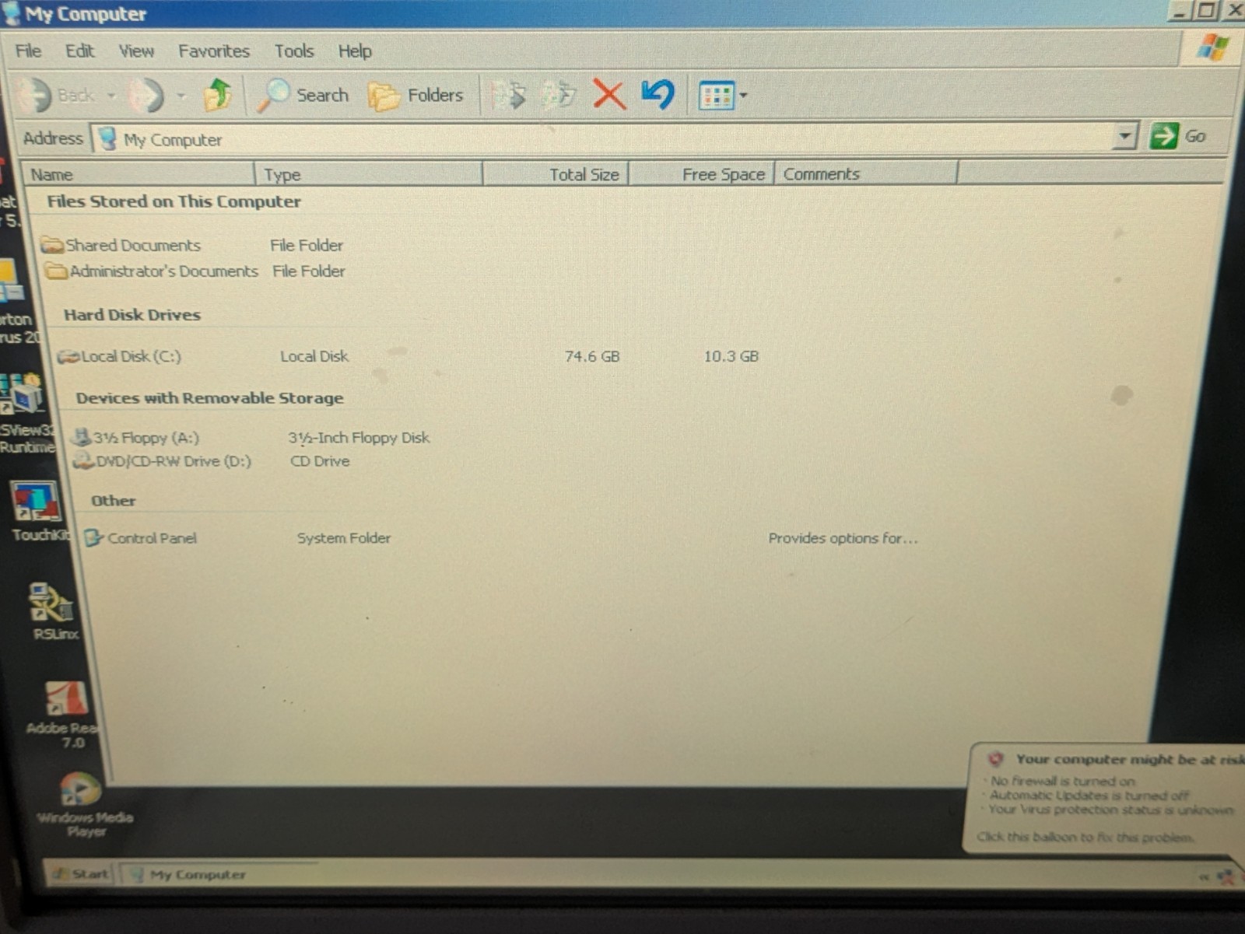Click the Forward navigation arrow icon
The height and width of the screenshot is (934, 1245).
coord(146,95)
